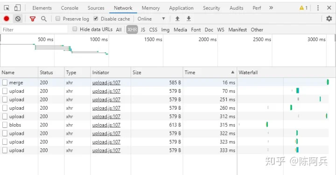336x175 pixels.
Task: Select the All request type filter
Action: tap(119, 30)
